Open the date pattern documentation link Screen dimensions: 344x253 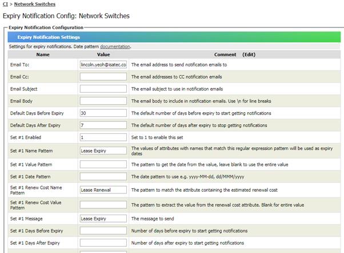click(115, 46)
